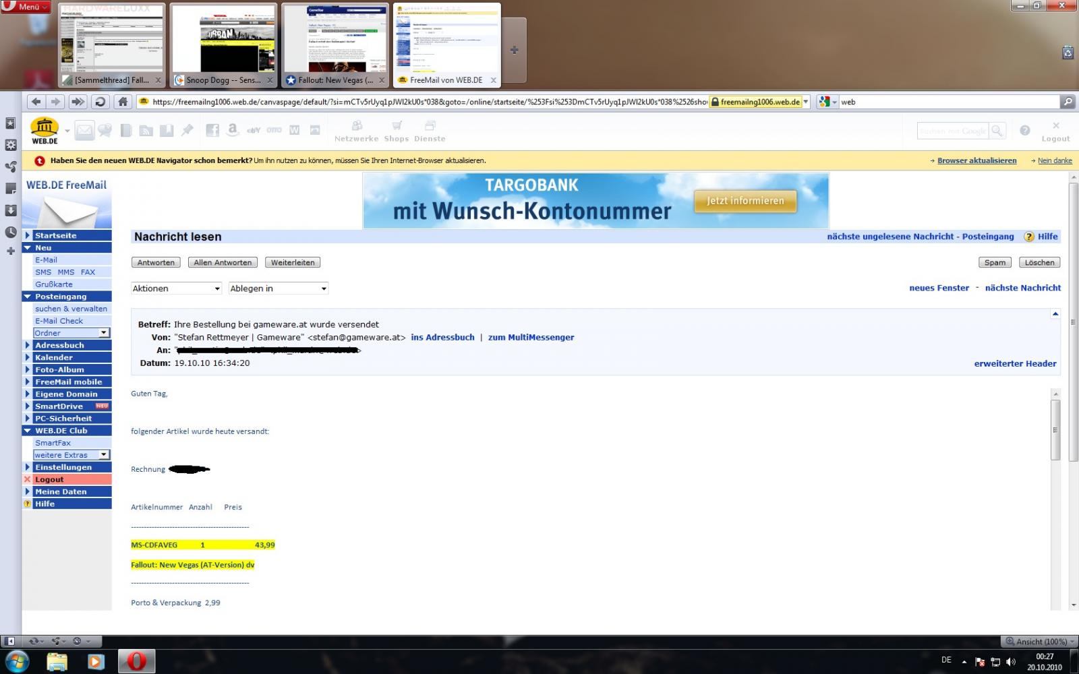Go to nächste Nachricht link
This screenshot has height=674, width=1079.
[x=1022, y=288]
